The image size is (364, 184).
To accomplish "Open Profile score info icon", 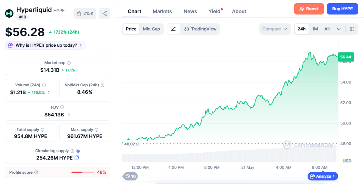I will (x=36, y=172).
